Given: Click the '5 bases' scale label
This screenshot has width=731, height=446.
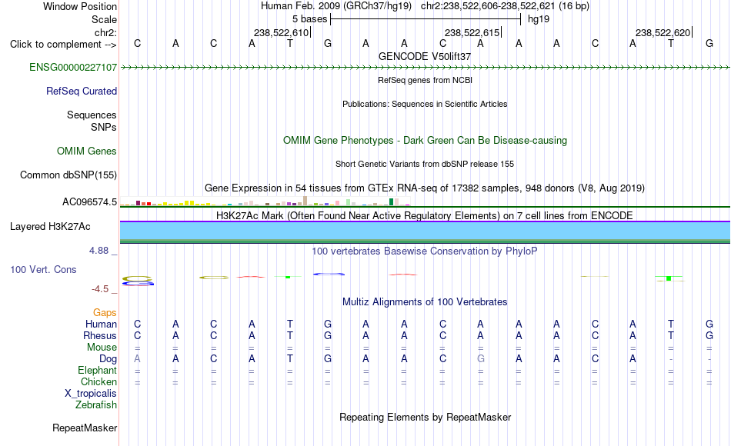Looking at the screenshot, I should point(309,19).
